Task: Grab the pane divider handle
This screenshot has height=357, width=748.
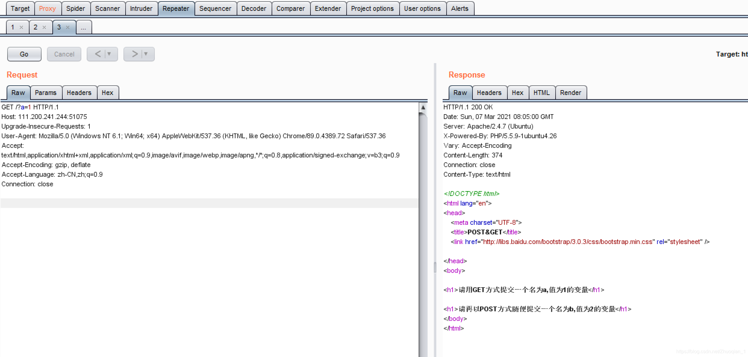Action: pyautogui.click(x=435, y=267)
